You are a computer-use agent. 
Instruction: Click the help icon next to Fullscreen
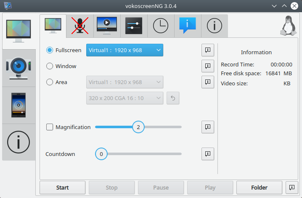tap(208, 50)
